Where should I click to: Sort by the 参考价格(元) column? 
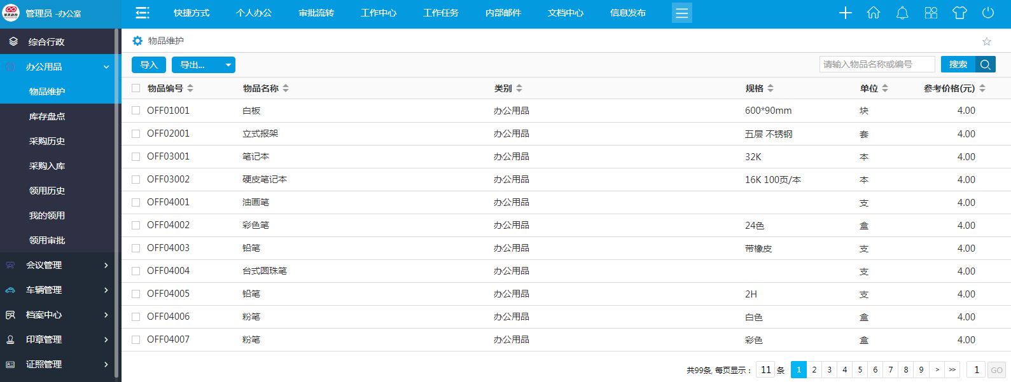(x=954, y=88)
